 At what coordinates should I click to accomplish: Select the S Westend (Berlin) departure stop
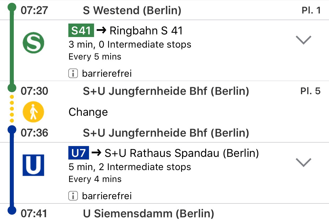click(x=132, y=11)
